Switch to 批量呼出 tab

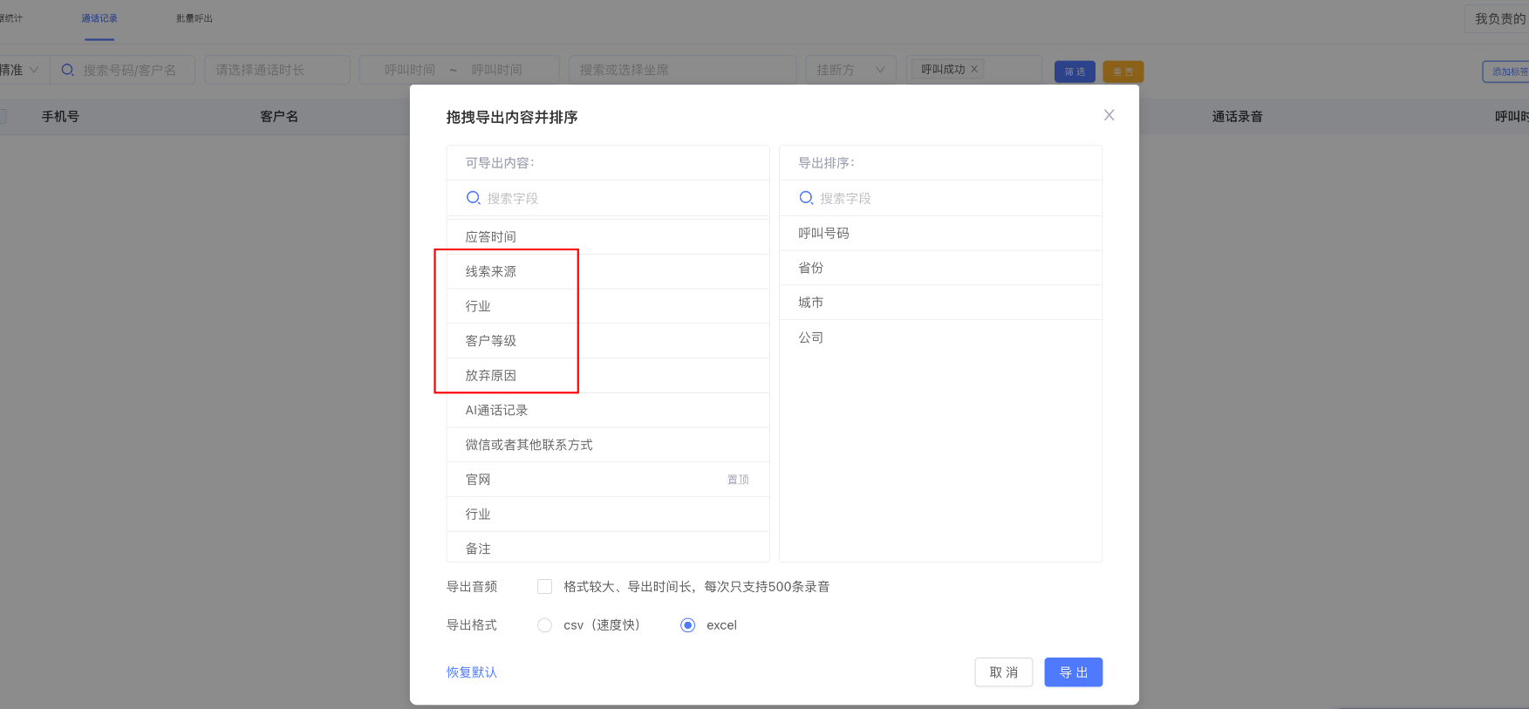point(195,18)
